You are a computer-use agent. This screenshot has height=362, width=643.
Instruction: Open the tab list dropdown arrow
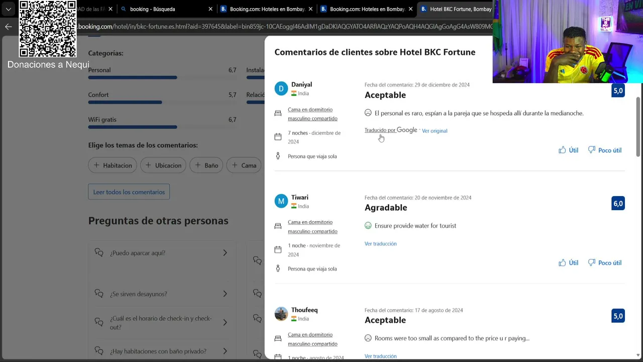8,9
